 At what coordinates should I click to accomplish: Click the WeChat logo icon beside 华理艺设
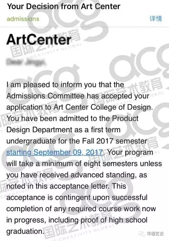[x=142, y=234]
